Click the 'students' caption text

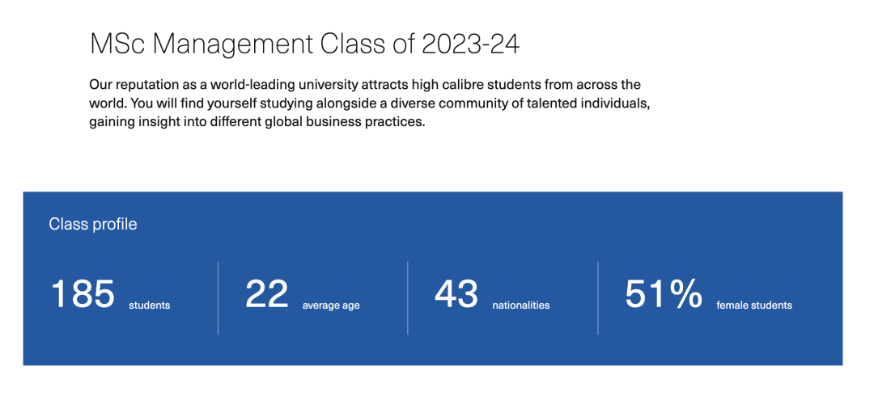[150, 305]
